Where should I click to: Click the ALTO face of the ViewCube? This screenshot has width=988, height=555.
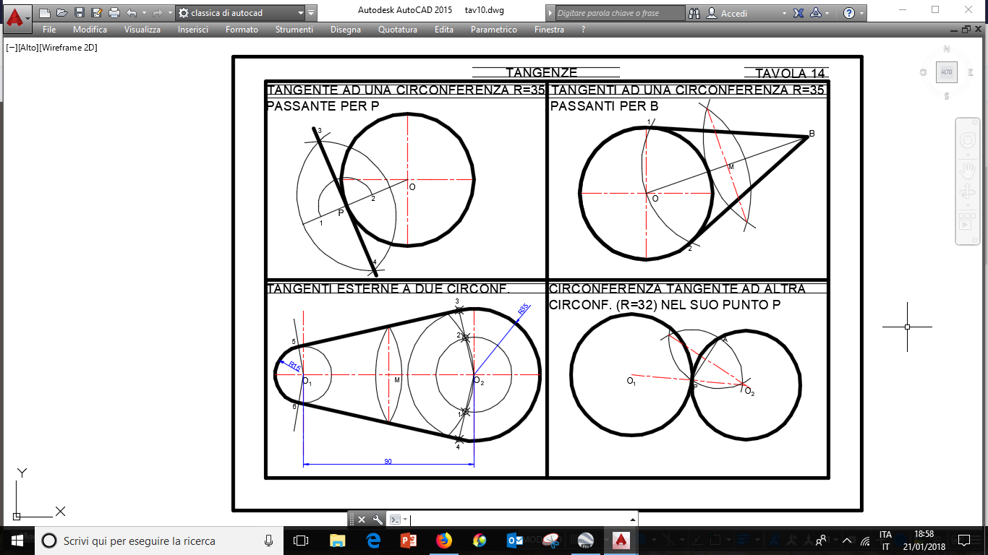pos(946,72)
